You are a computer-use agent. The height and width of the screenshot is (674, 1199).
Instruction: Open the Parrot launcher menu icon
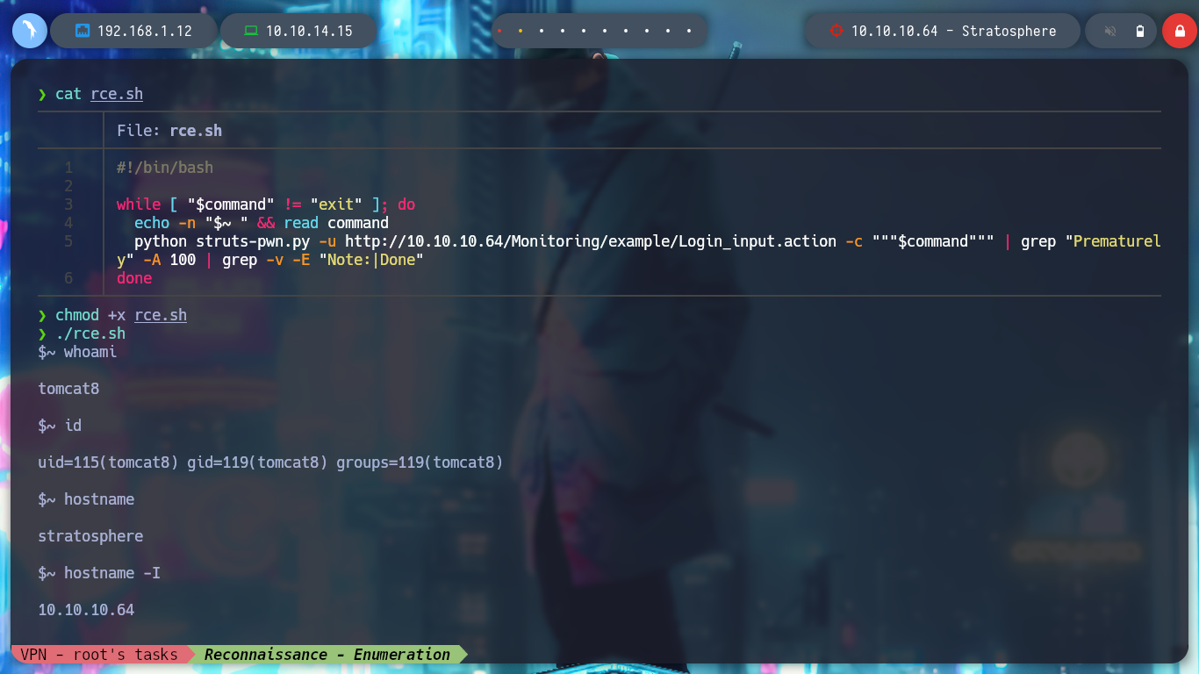(29, 31)
